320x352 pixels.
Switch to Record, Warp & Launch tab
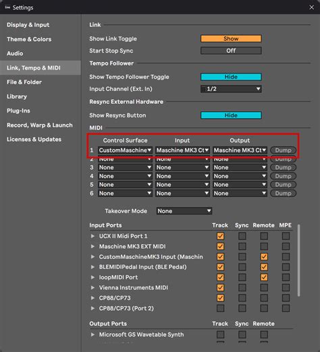(x=40, y=125)
